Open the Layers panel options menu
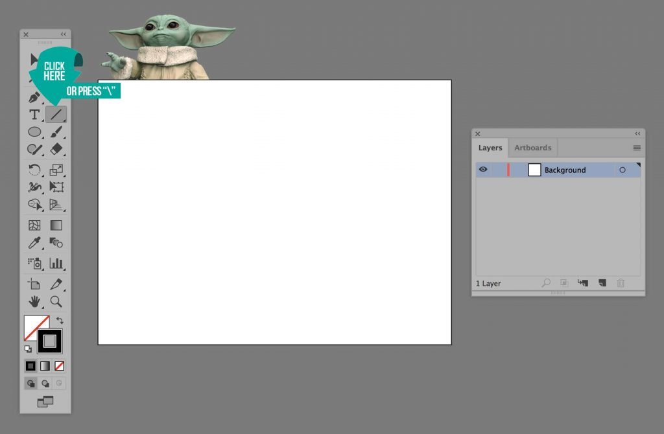664x434 pixels. 637,148
